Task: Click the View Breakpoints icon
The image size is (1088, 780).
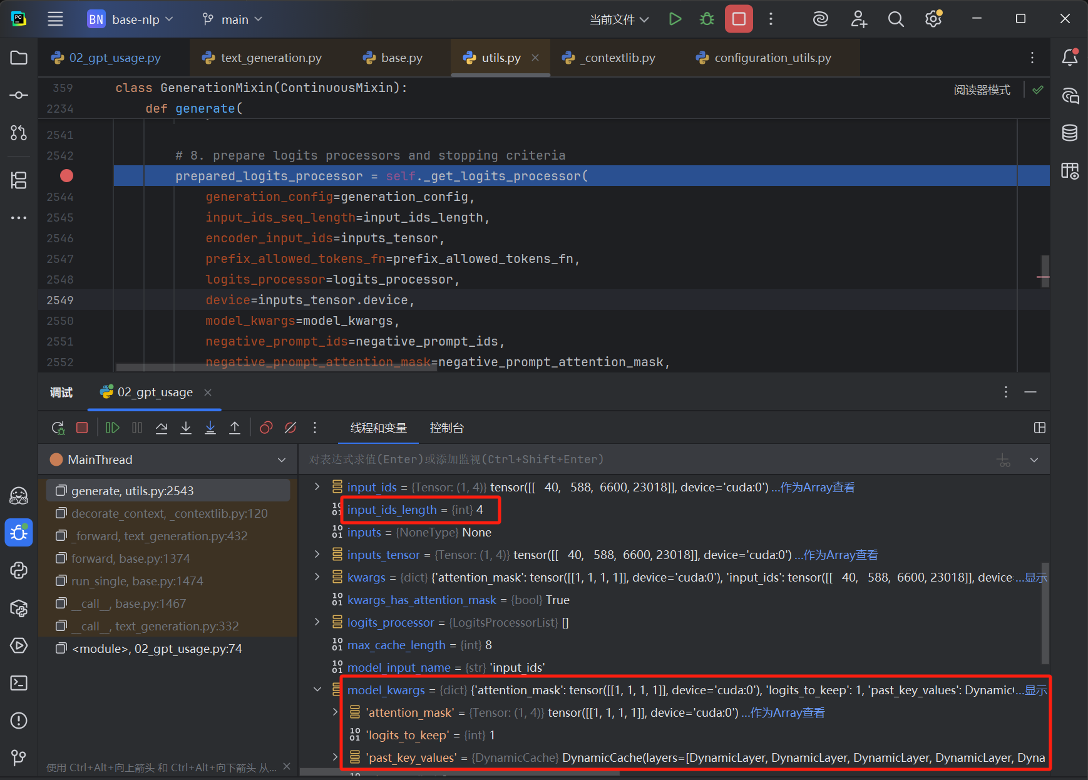Action: pyautogui.click(x=266, y=428)
